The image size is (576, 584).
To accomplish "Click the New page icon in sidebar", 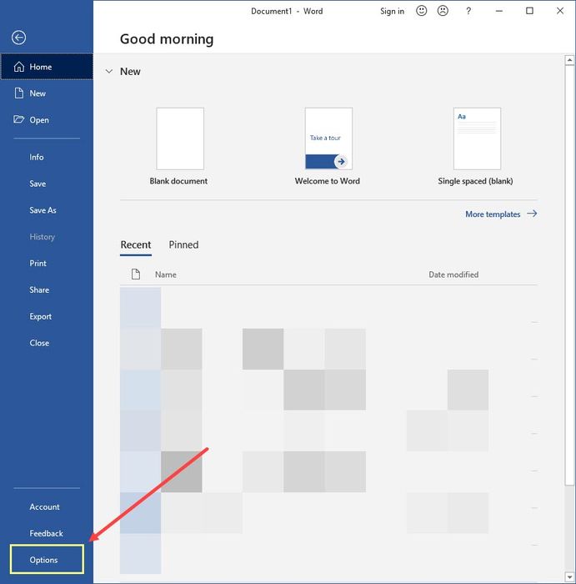I will coord(19,93).
